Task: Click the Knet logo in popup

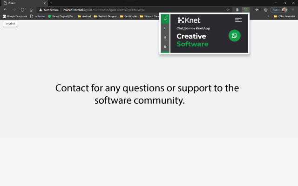Action: (x=189, y=20)
